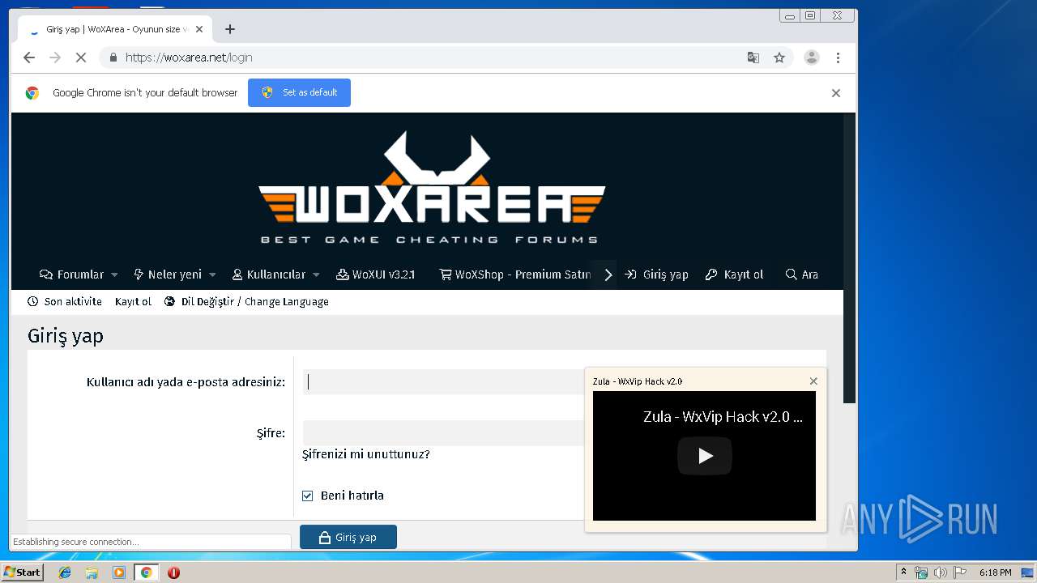Click the page vertical scrollbar
Image resolution: width=1037 pixels, height=583 pixels.
[x=849, y=257]
